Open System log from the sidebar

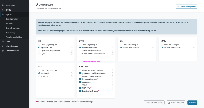[11, 32]
